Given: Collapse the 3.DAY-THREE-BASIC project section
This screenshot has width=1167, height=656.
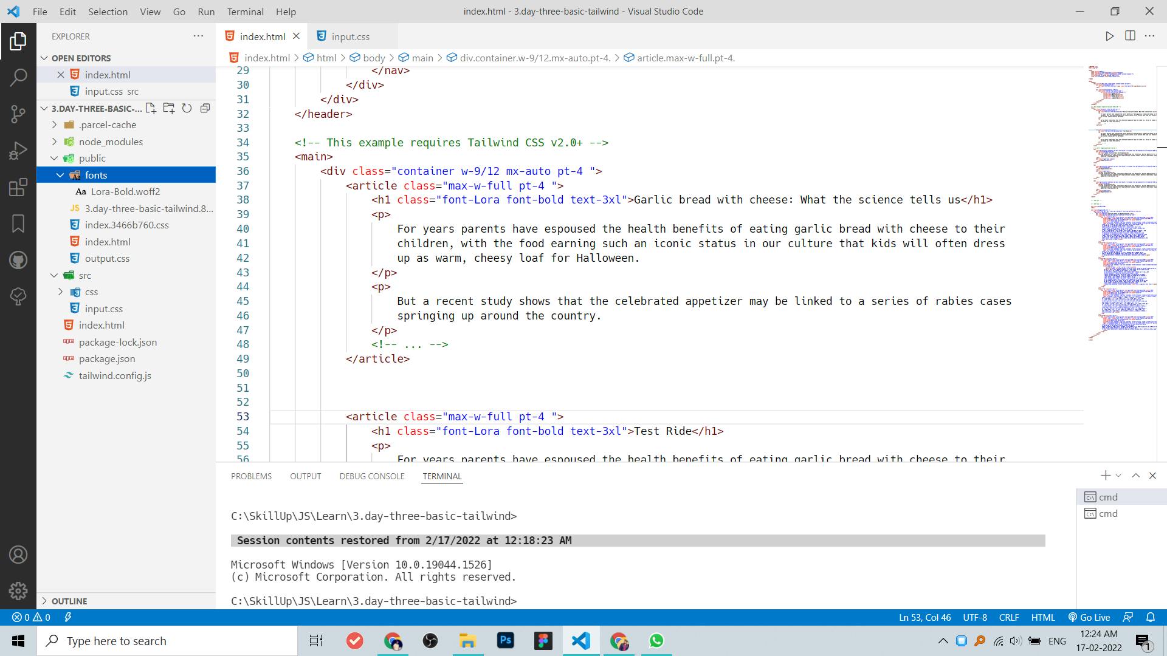Looking at the screenshot, I should (91, 108).
